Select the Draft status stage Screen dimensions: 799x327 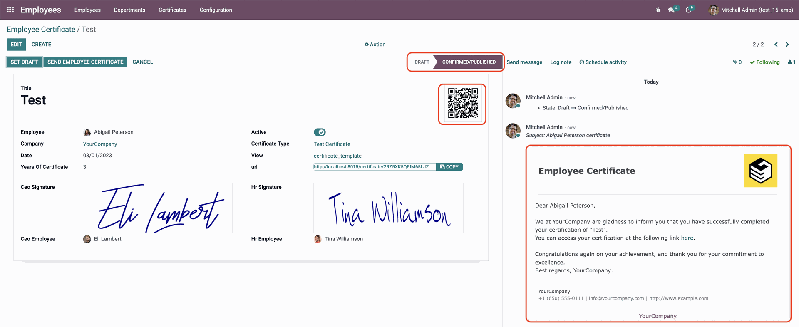[422, 62]
